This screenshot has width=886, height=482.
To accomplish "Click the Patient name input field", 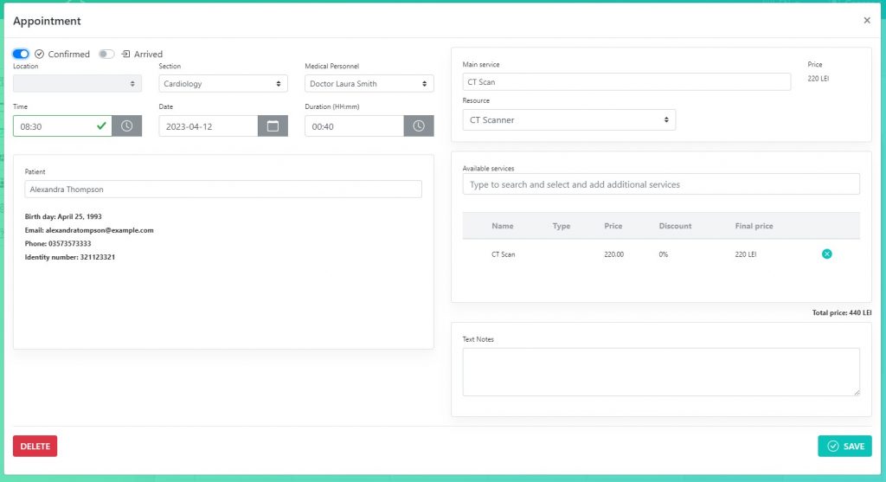I will point(223,189).
